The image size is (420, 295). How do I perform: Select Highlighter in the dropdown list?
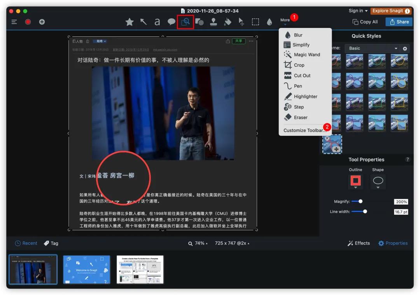[305, 96]
